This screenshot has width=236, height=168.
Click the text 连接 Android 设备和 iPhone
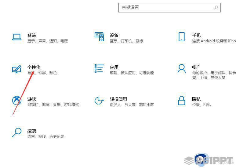[214, 41]
